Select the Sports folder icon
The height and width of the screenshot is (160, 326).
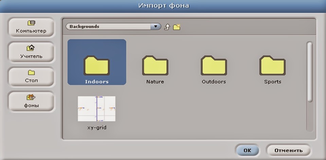pyautogui.click(x=272, y=65)
